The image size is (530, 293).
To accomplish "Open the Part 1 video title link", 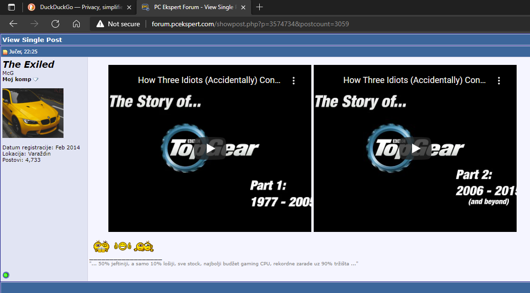I will (x=209, y=80).
